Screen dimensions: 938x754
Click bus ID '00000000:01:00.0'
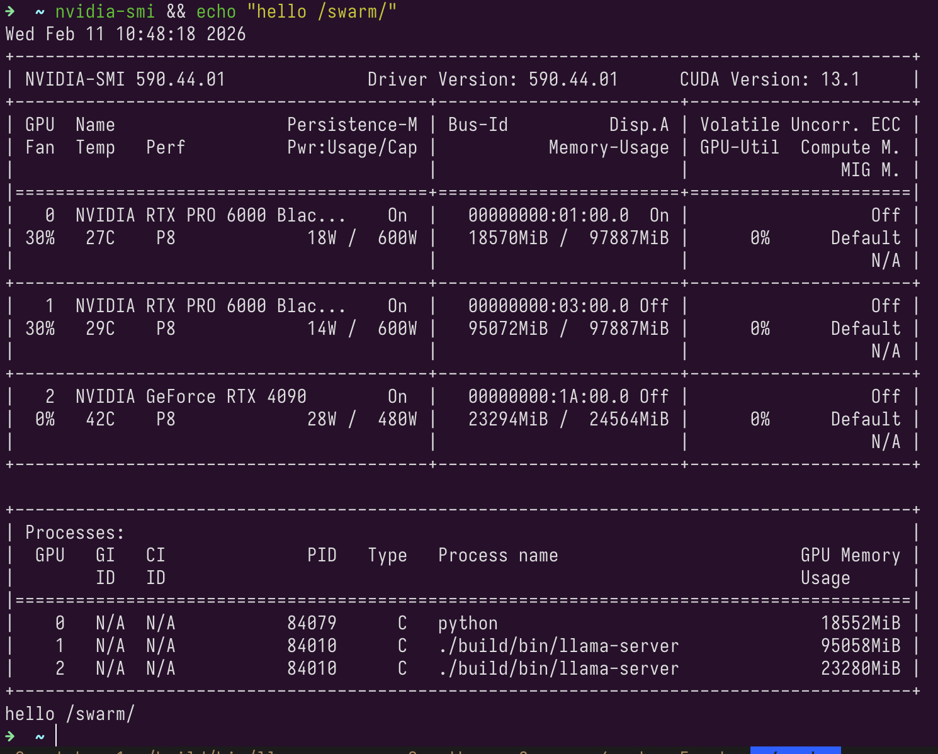pyautogui.click(x=548, y=215)
